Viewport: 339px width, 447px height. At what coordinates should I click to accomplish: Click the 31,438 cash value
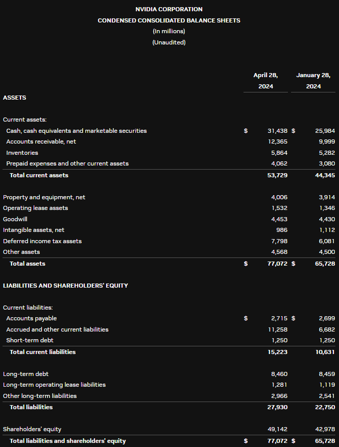(x=277, y=131)
